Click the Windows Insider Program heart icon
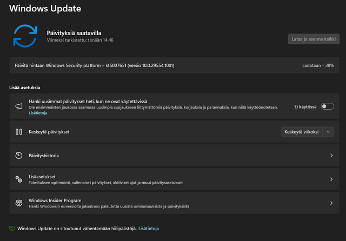This screenshot has width=346, height=241. click(x=18, y=203)
